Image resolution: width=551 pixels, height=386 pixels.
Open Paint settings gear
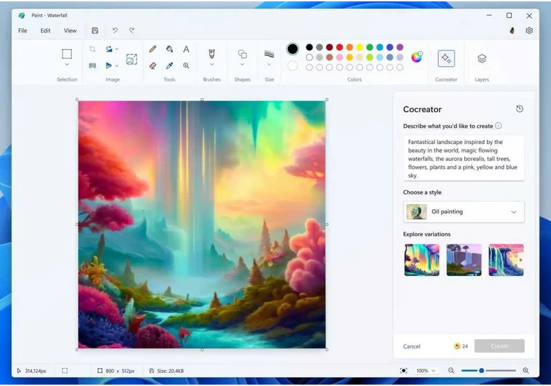pos(529,30)
